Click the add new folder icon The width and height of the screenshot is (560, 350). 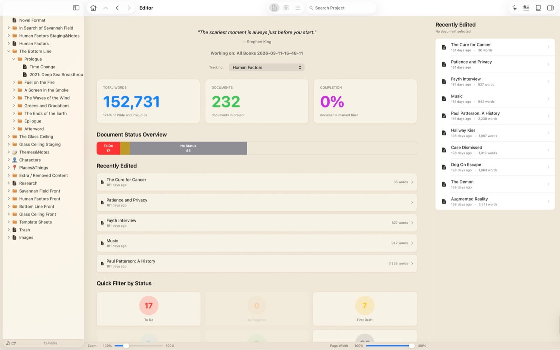tap(13, 343)
